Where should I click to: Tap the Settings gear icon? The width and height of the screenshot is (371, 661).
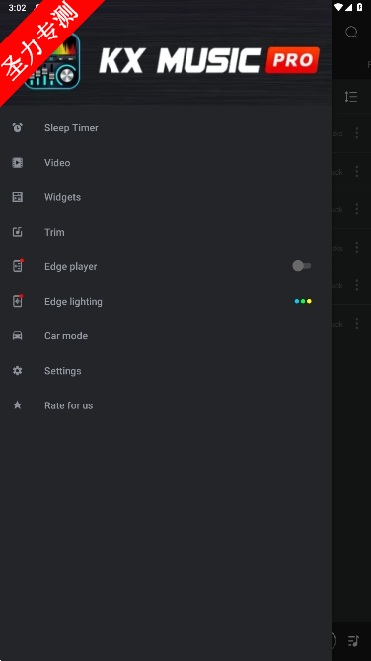(18, 371)
